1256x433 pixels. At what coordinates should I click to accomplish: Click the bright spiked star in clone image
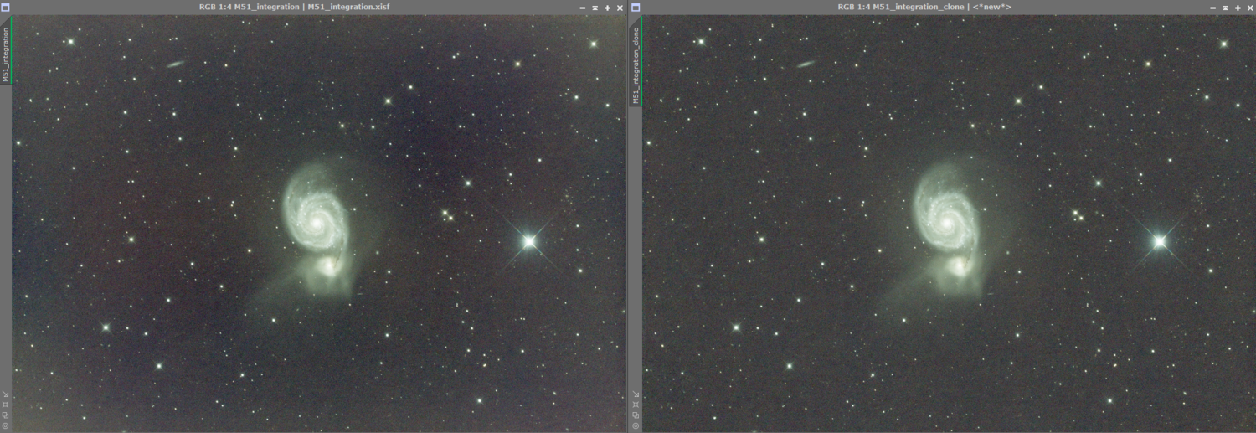1159,241
